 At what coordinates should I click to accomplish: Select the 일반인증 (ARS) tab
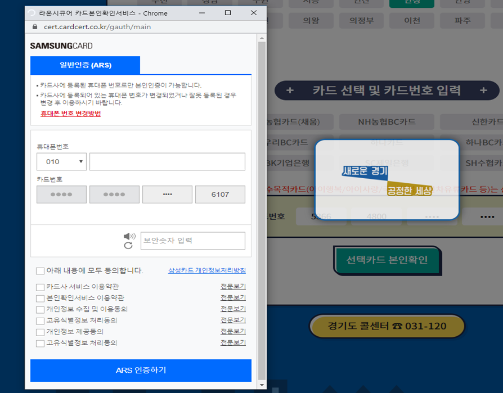[86, 65]
